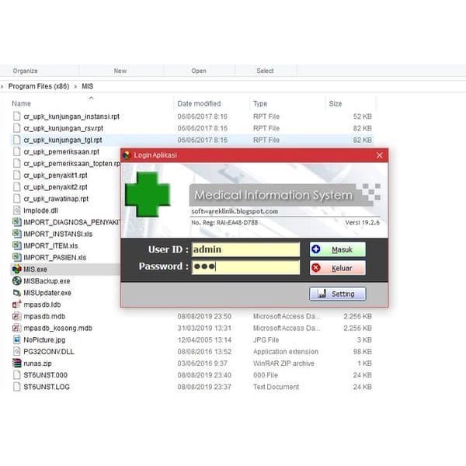Click the MIS folder in the address path

pyautogui.click(x=87, y=86)
